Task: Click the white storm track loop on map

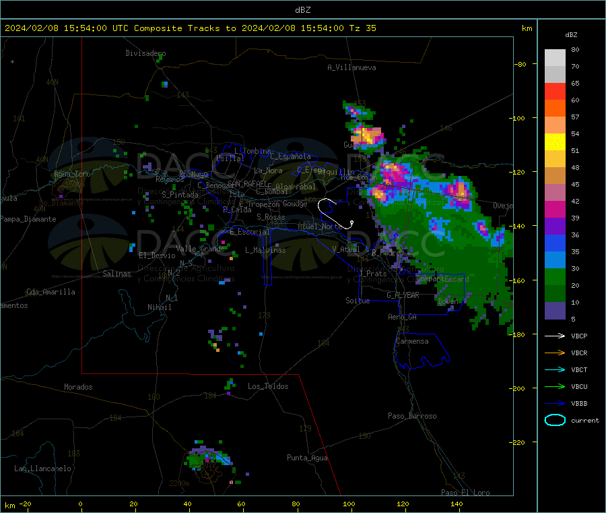Action: (335, 214)
